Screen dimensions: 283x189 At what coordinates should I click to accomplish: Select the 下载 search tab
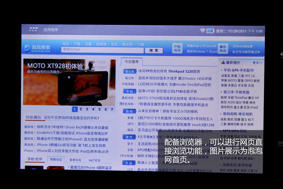pos(140,45)
